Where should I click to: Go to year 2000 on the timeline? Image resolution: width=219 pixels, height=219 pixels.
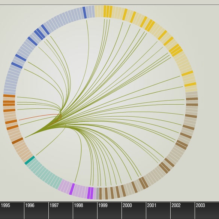click(134, 210)
